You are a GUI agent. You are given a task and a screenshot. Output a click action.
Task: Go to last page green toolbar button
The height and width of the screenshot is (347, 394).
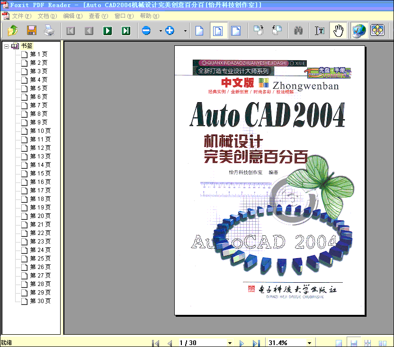[x=126, y=31]
